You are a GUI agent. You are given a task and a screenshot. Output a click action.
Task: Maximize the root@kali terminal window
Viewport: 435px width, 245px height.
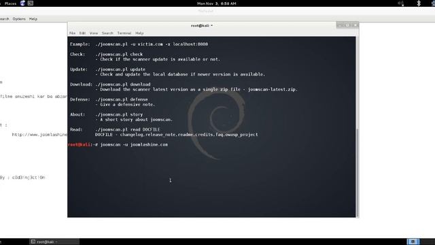point(347,25)
